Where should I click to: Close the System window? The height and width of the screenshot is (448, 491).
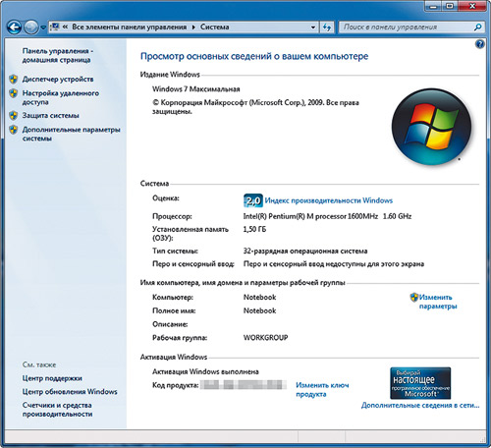(x=472, y=6)
